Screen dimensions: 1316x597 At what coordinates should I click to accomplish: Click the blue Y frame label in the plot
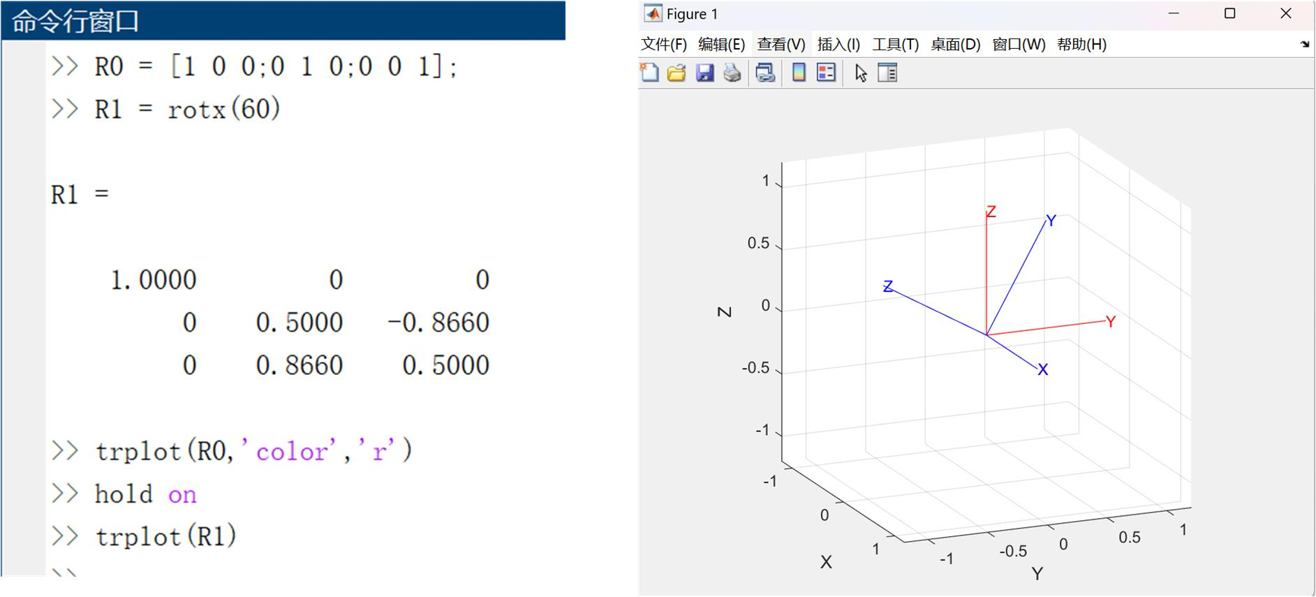click(x=1051, y=221)
